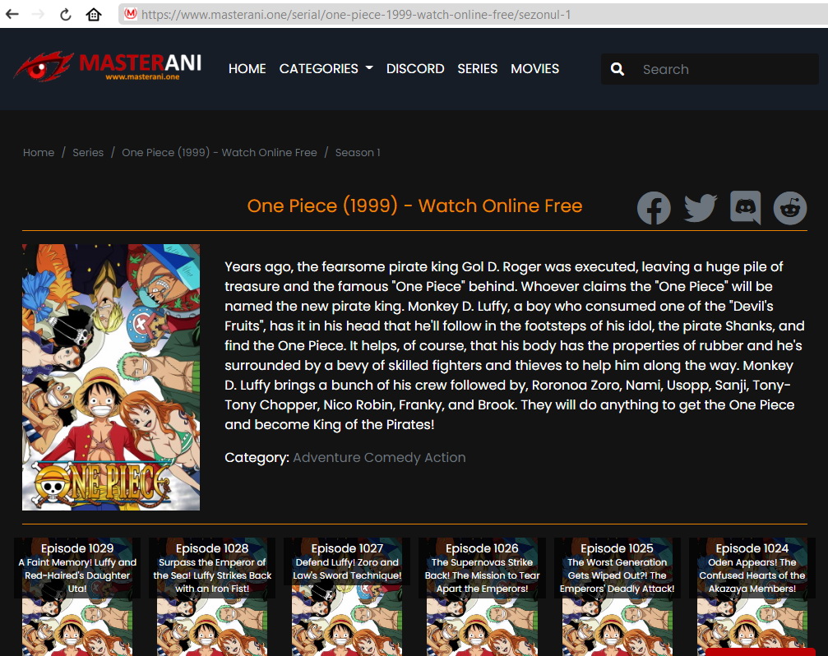828x656 pixels.
Task: Click the magnifying glass search icon
Action: pyautogui.click(x=618, y=69)
